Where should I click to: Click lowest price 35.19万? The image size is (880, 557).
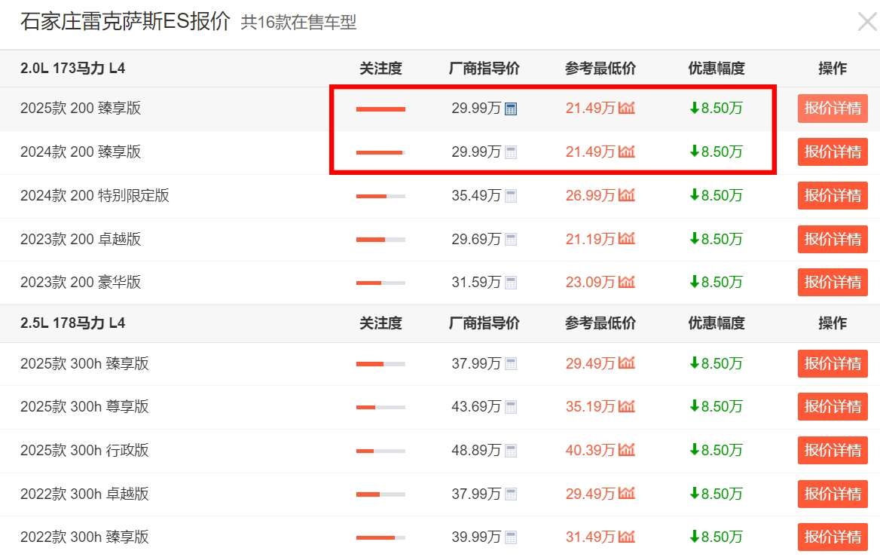(591, 407)
